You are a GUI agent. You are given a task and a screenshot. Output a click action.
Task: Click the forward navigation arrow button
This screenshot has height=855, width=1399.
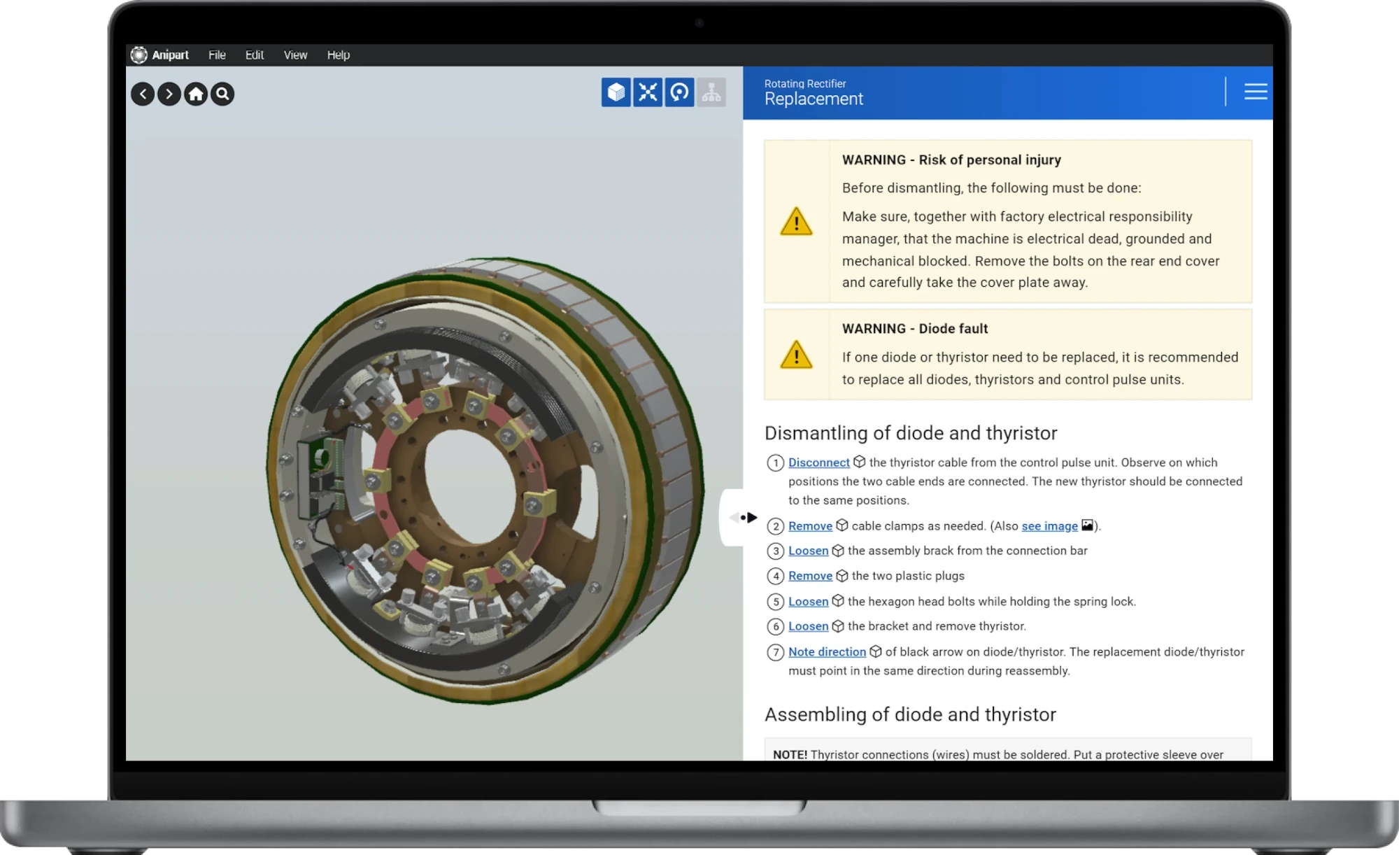coord(169,94)
